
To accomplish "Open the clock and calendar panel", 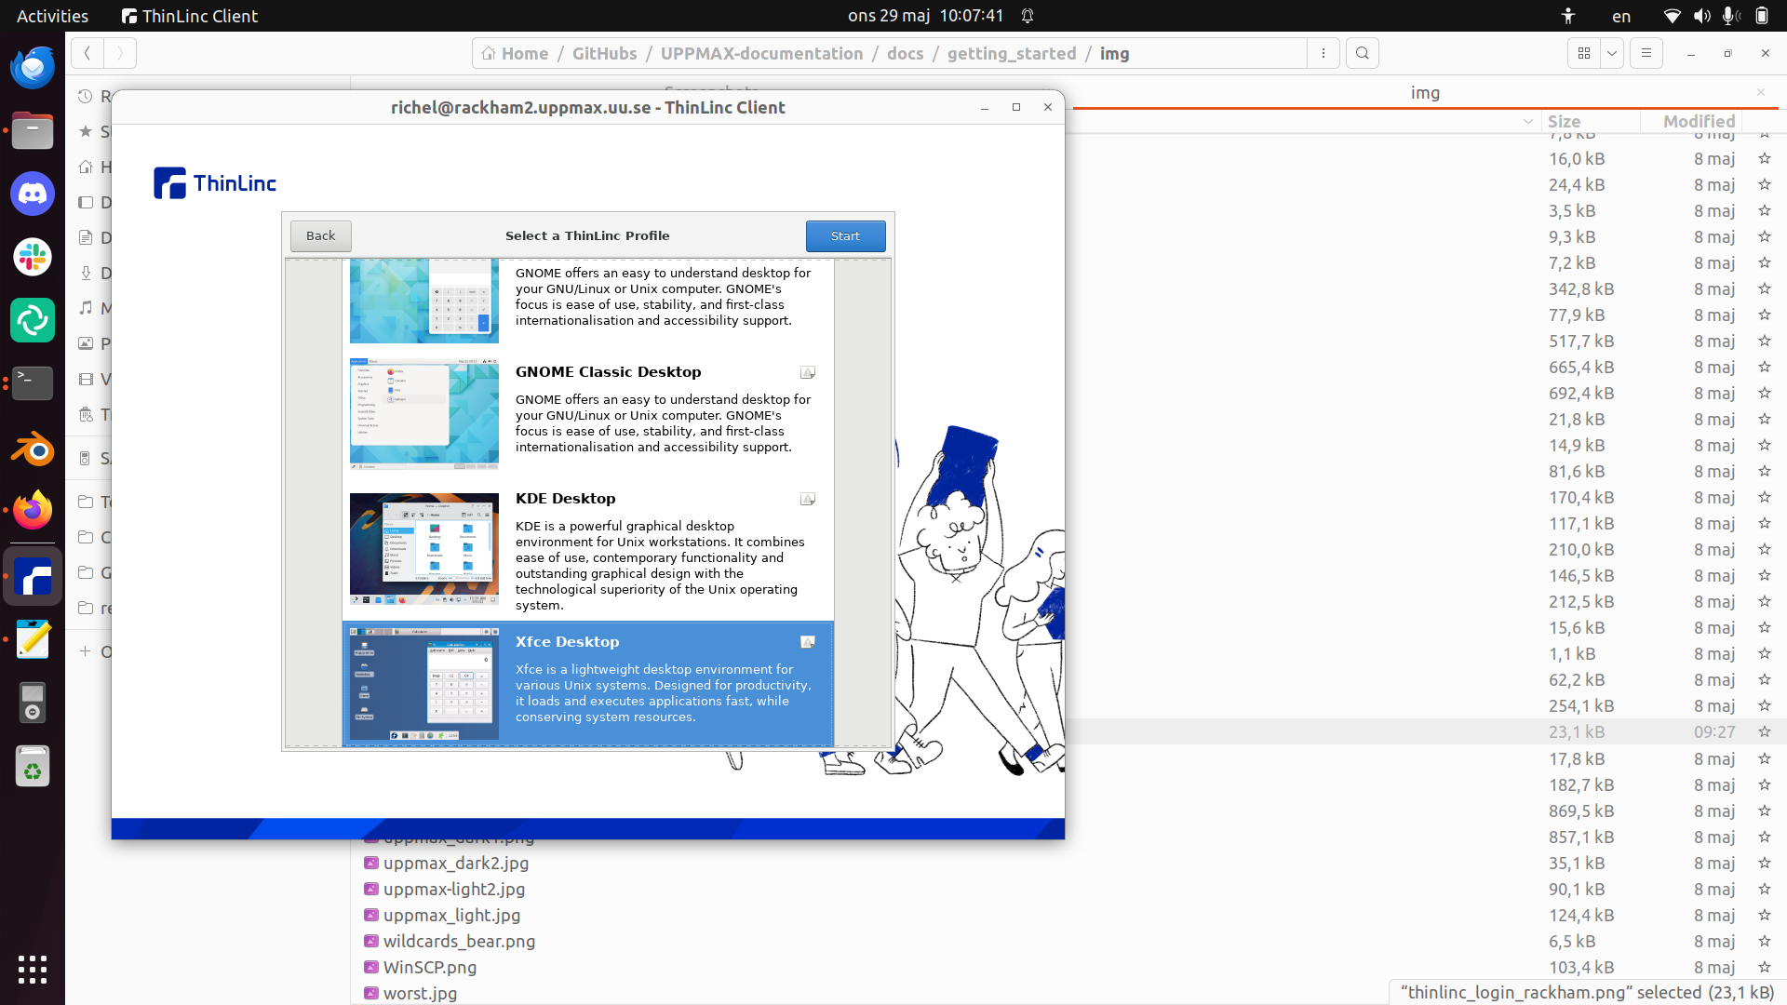I will click(925, 16).
